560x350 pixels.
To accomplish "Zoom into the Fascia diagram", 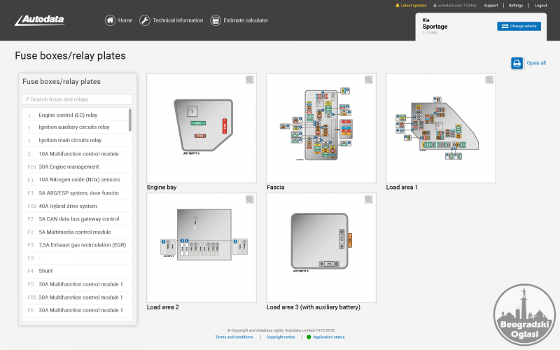I will (369, 80).
